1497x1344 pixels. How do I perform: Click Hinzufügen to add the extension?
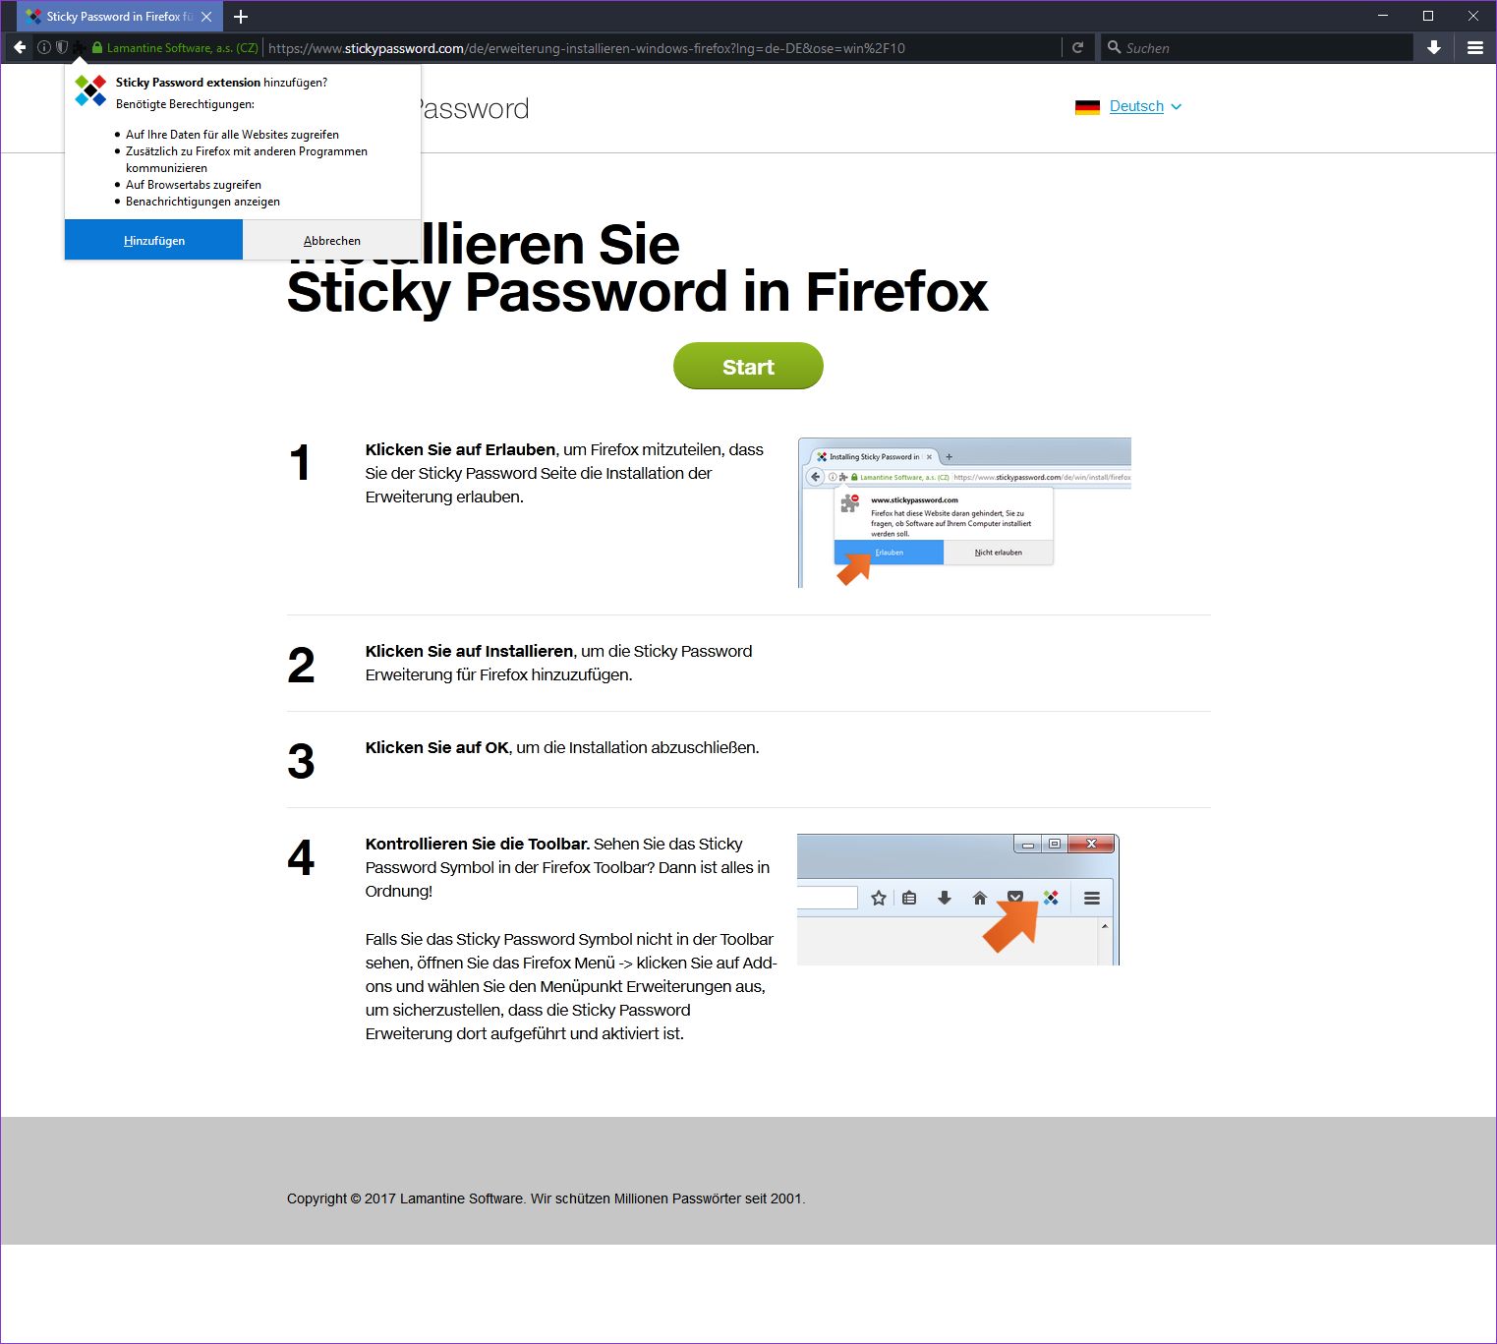click(x=153, y=240)
